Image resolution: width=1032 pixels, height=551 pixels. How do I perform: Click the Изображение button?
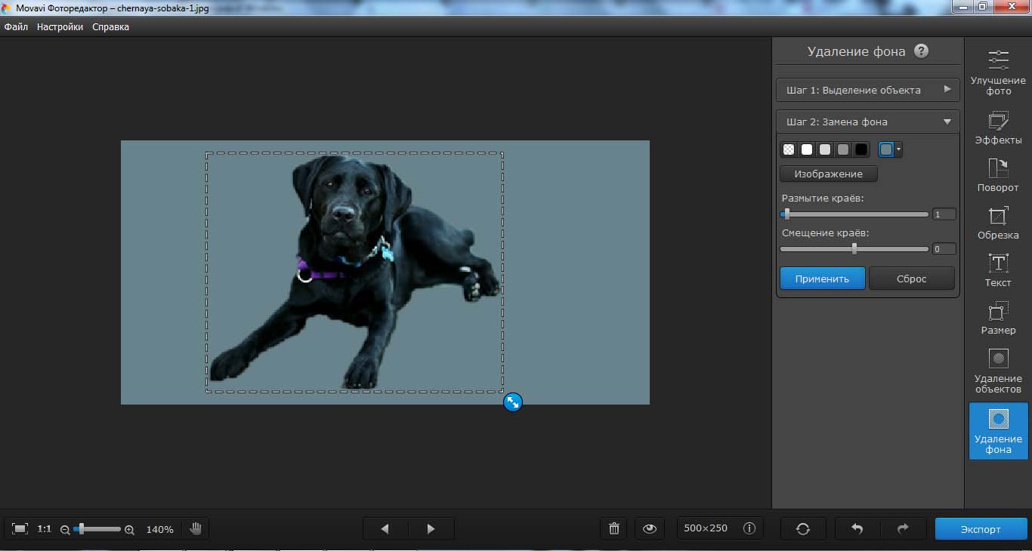click(x=828, y=174)
